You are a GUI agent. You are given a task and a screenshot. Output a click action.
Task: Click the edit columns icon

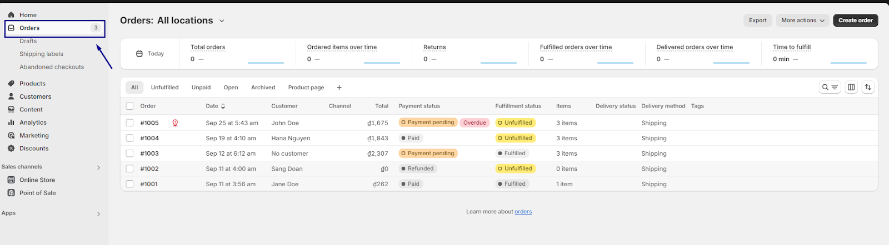pos(851,87)
